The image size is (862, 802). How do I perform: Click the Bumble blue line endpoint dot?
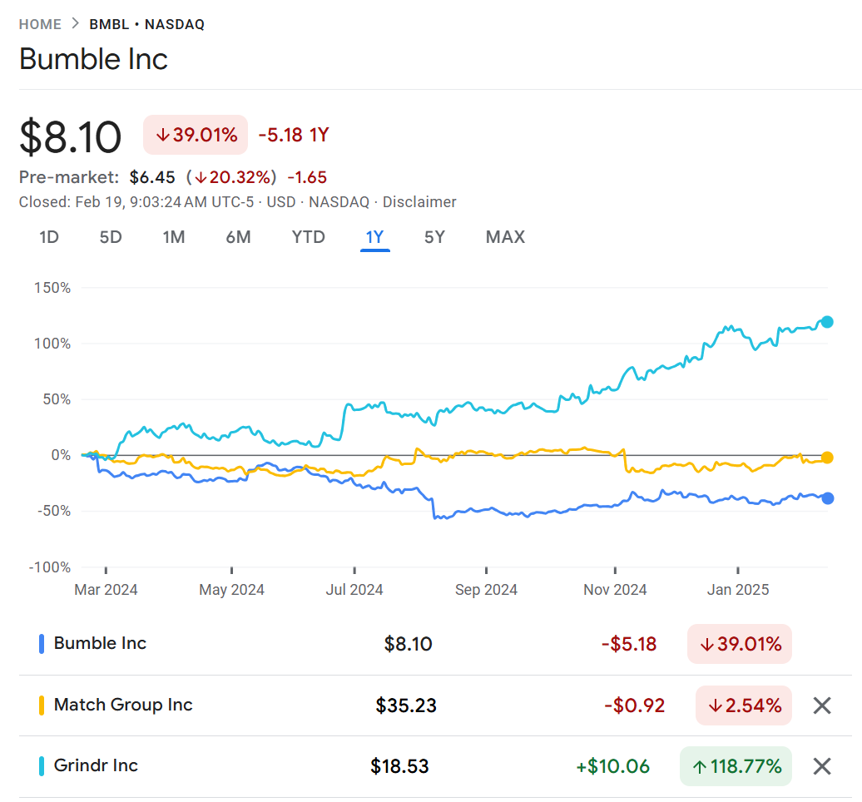[827, 498]
